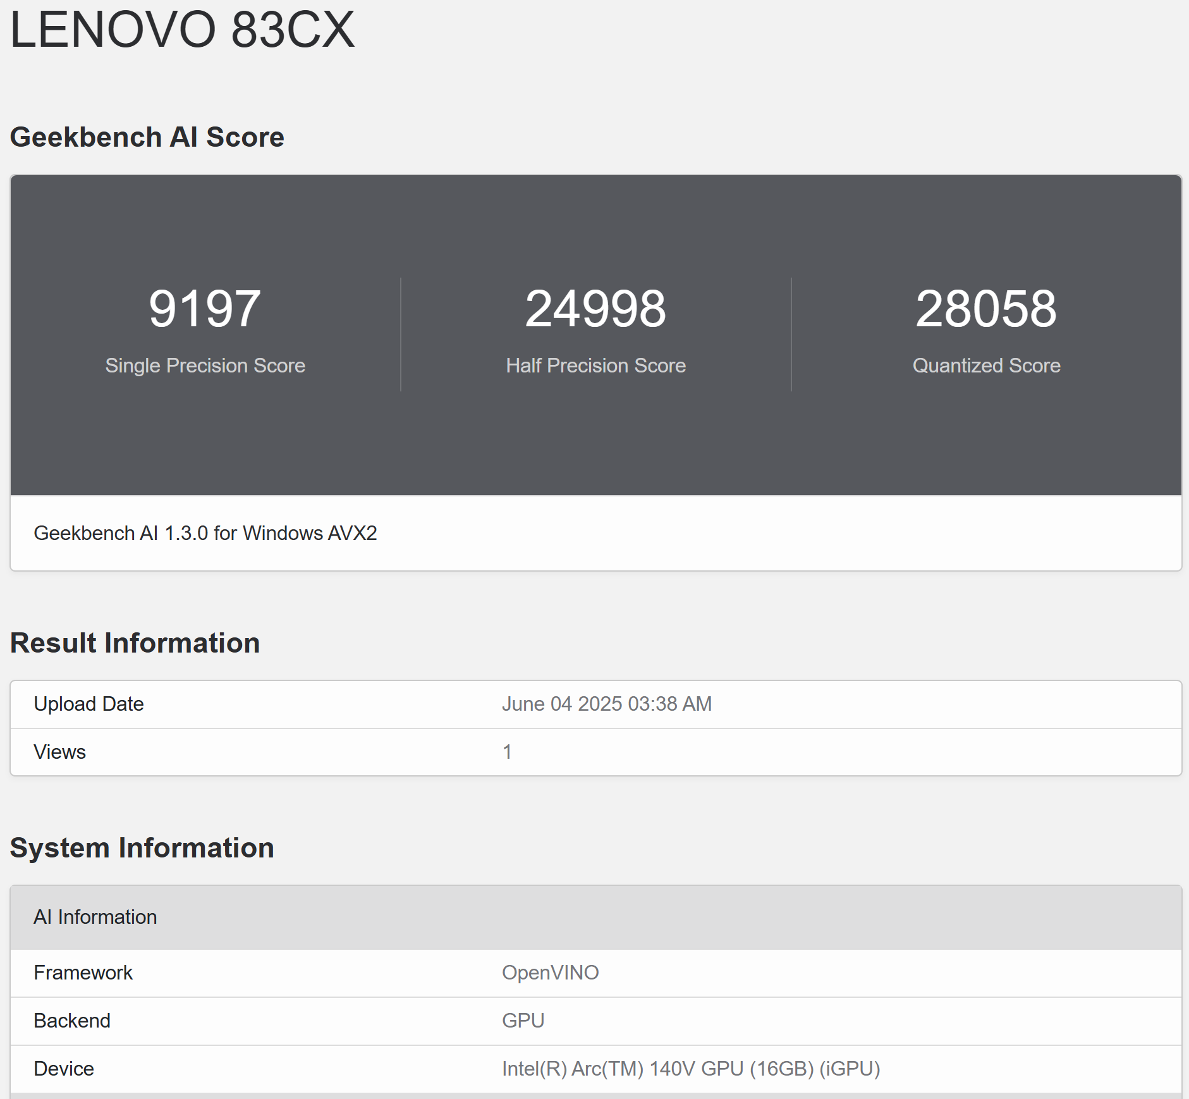The height and width of the screenshot is (1099, 1189).
Task: Click the Device row label
Action: pyautogui.click(x=64, y=1069)
